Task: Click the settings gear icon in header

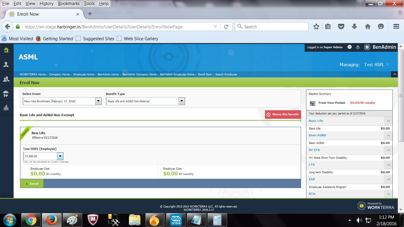Action: (350, 47)
